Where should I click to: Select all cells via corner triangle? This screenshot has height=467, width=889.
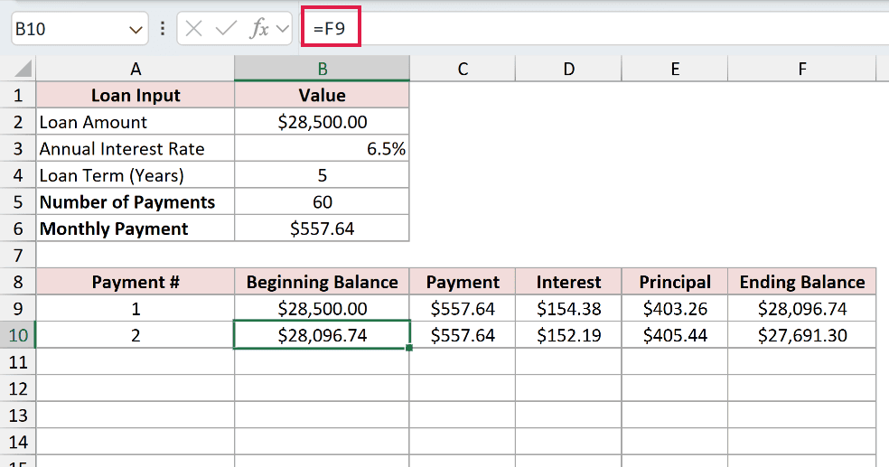(x=23, y=70)
